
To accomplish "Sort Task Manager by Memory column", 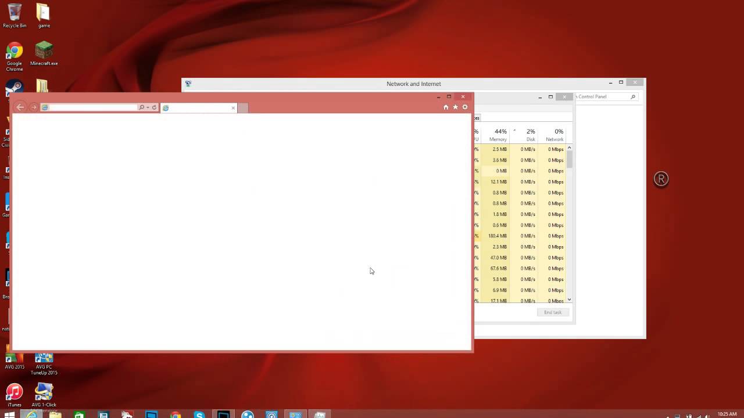I will pos(498,135).
